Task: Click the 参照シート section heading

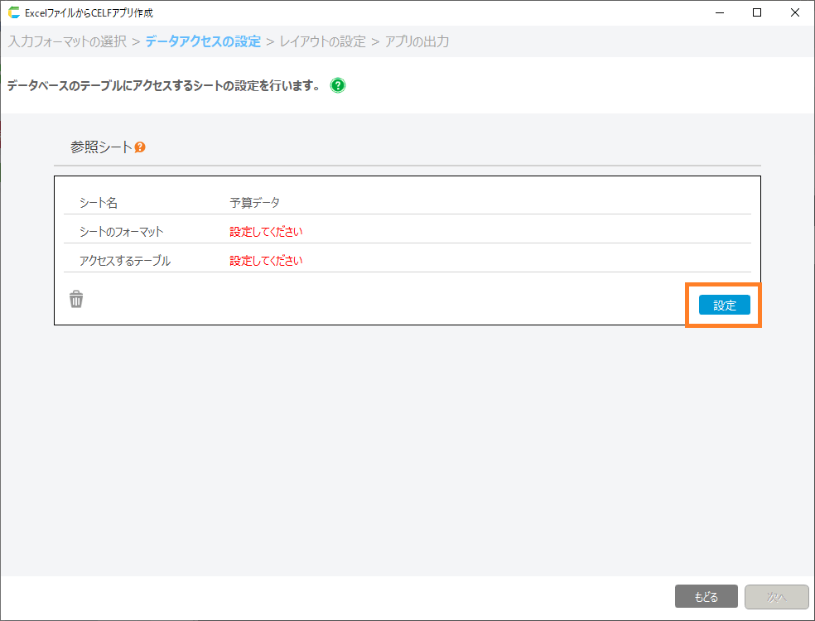Action: point(100,147)
